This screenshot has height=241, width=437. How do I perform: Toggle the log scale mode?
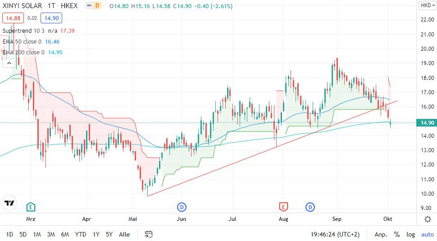(x=410, y=234)
